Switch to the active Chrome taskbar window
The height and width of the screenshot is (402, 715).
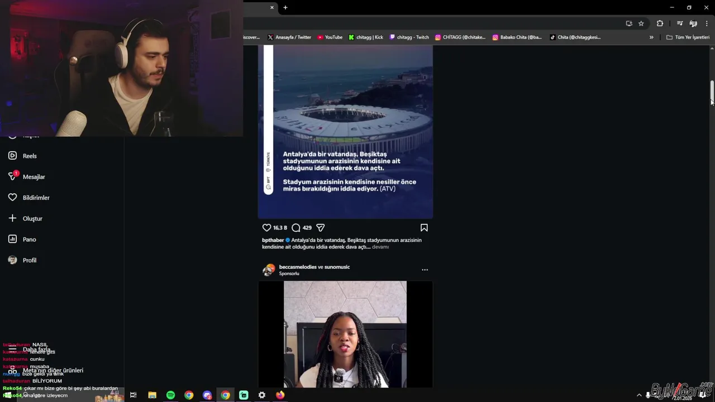coord(225,395)
